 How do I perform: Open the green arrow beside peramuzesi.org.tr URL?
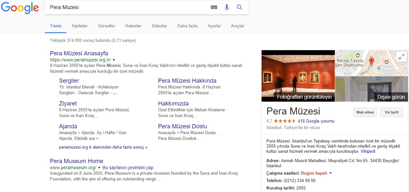click(114, 60)
